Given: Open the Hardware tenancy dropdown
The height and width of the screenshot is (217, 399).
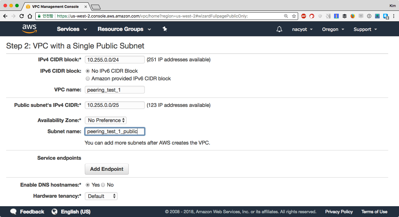Looking at the screenshot, I should 101,196.
